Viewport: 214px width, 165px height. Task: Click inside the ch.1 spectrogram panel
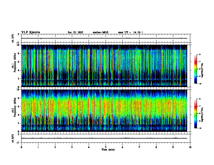104,66
